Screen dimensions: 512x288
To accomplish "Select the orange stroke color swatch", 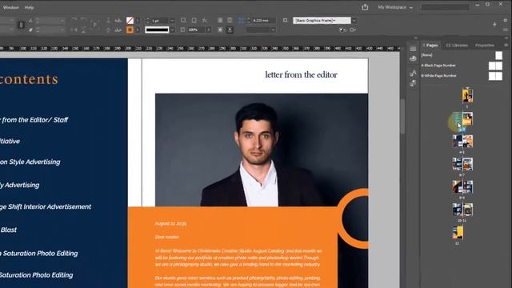I will [130, 30].
